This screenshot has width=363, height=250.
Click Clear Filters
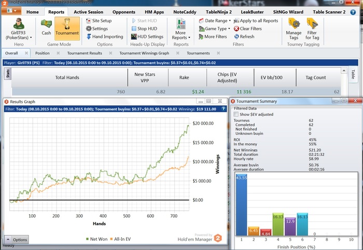click(x=248, y=29)
